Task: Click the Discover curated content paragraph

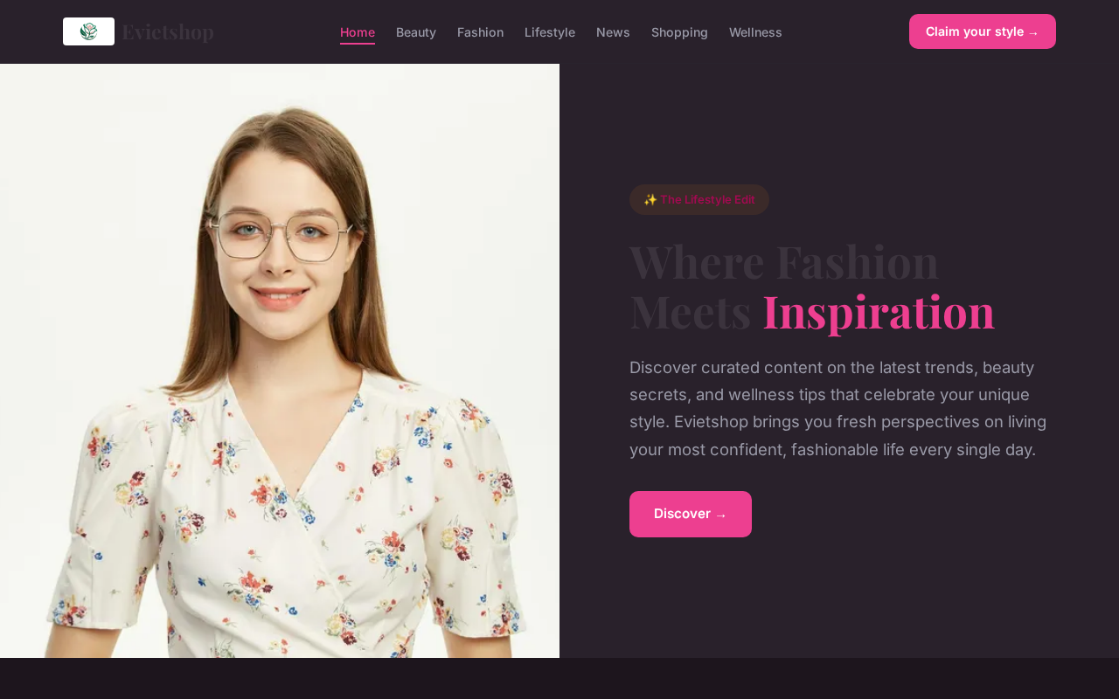Action: (839, 408)
